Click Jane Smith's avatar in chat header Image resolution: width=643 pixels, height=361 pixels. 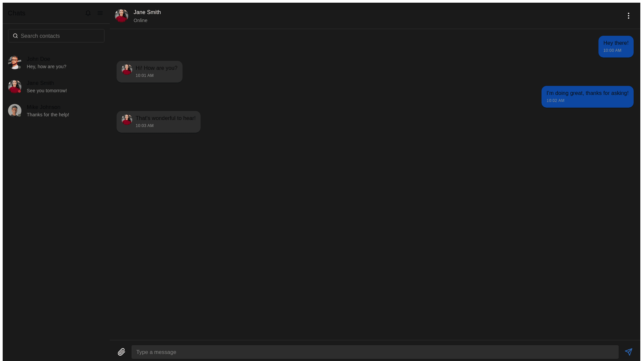click(122, 16)
